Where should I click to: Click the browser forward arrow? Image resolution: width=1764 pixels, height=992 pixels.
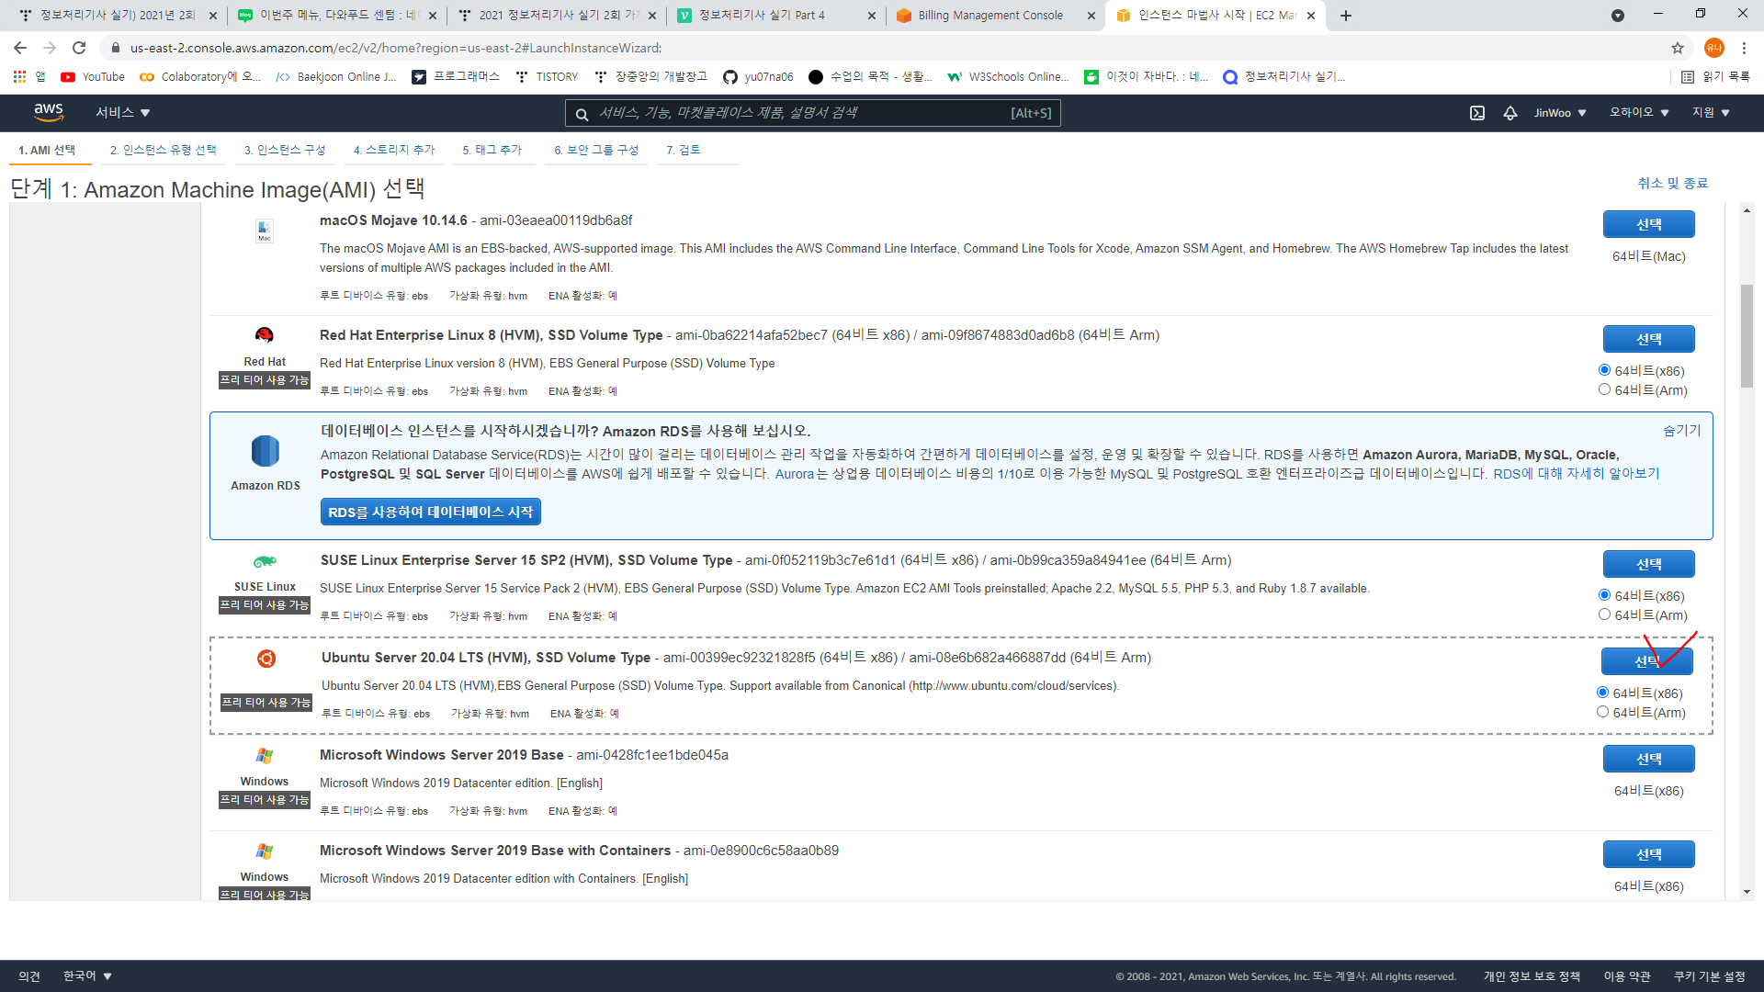50,48
